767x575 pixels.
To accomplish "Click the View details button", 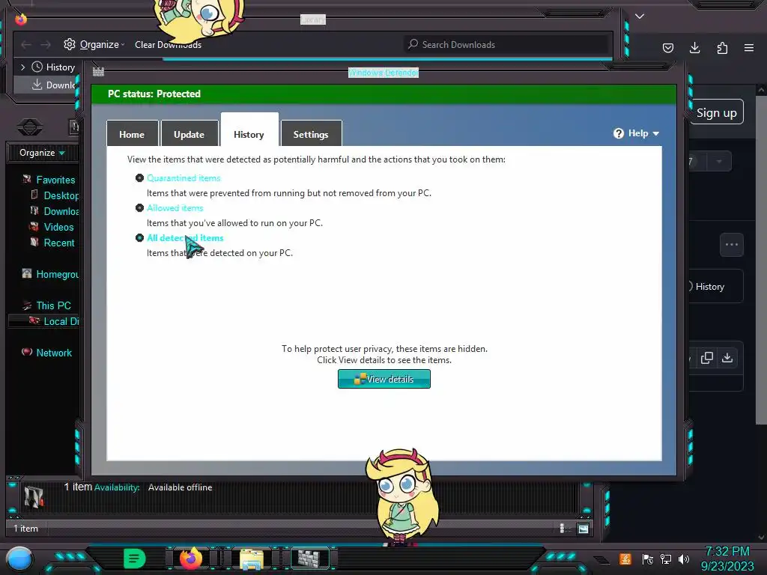I will point(384,379).
